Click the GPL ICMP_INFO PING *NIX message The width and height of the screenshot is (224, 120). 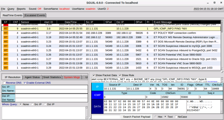170,29
